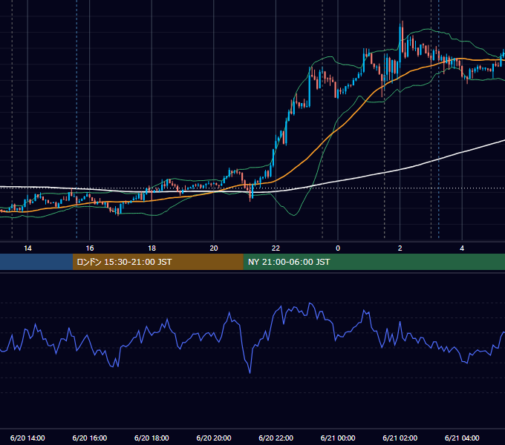Click the blue session band before ロンドン

36,262
